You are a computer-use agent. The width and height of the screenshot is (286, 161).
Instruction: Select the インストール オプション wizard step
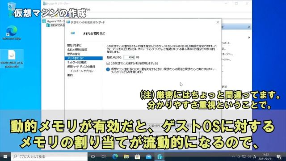[x=82, y=71]
